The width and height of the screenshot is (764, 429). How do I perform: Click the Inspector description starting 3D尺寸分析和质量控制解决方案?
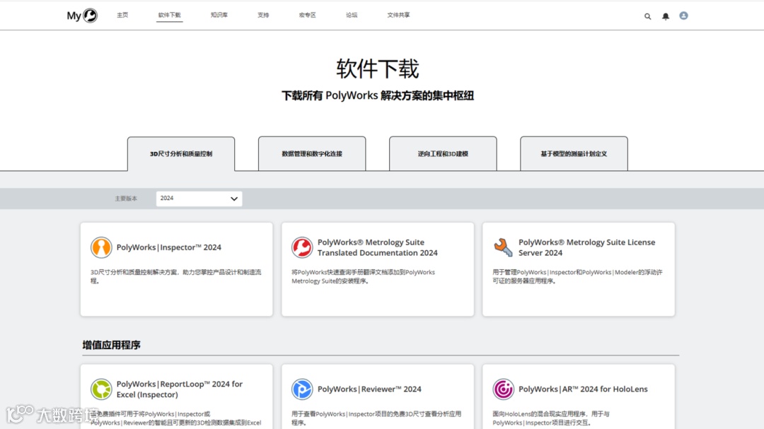point(176,276)
